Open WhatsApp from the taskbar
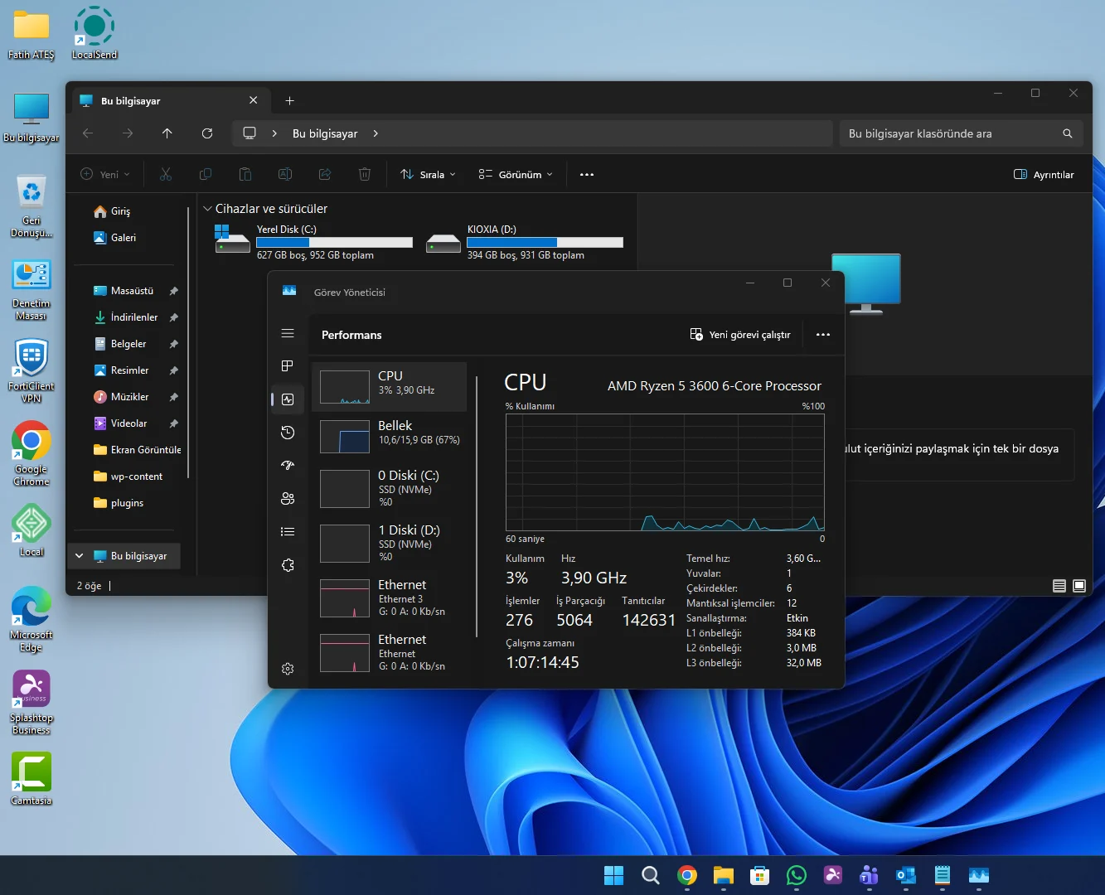The width and height of the screenshot is (1105, 895). 797,875
